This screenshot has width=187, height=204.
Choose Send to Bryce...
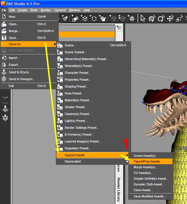coord(29,72)
